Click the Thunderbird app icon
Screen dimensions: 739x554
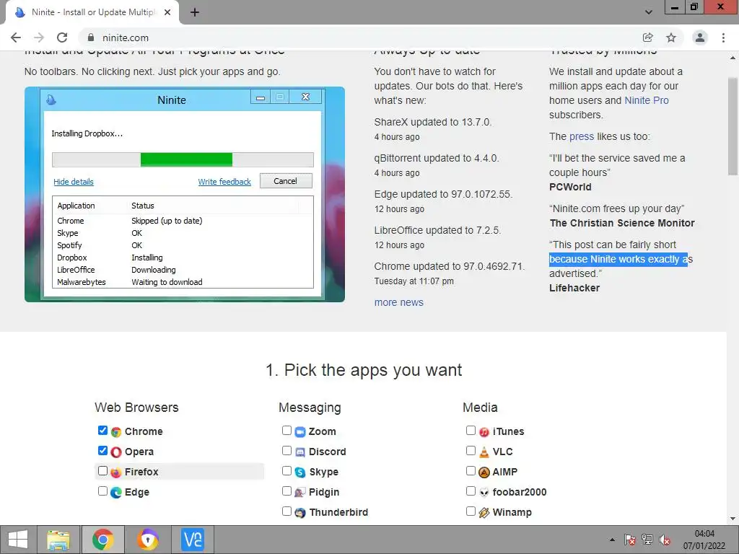coord(300,513)
